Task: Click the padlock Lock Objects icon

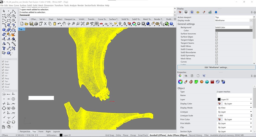Action: [124, 24]
